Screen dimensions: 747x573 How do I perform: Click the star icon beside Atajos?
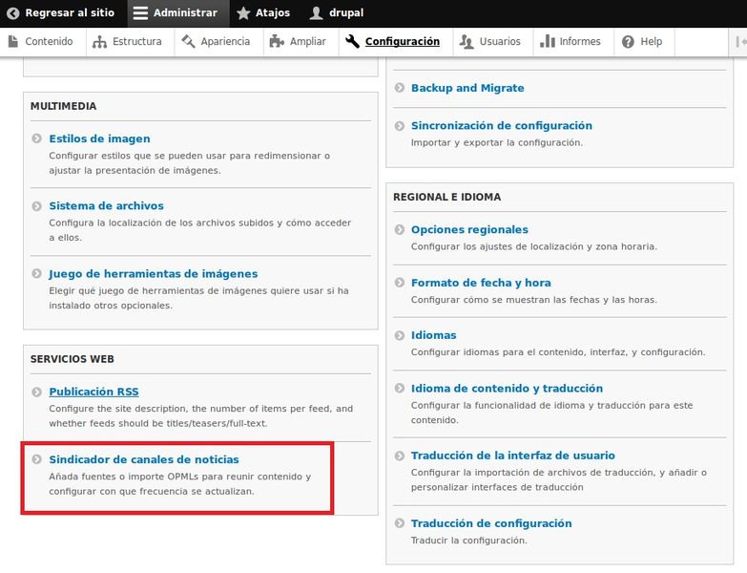(243, 12)
